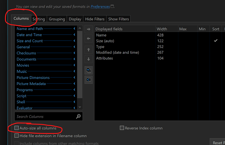Click the Width column header
This screenshot has width=225, height=145.
[167, 29]
